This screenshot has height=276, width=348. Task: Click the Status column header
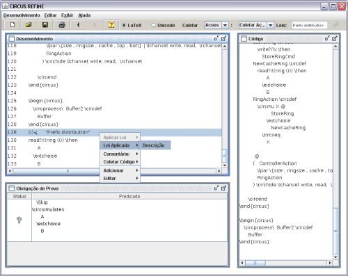(19, 196)
